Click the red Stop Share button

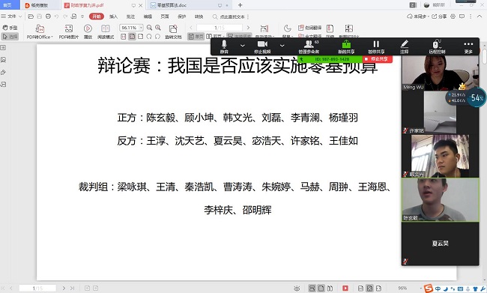coord(377,58)
